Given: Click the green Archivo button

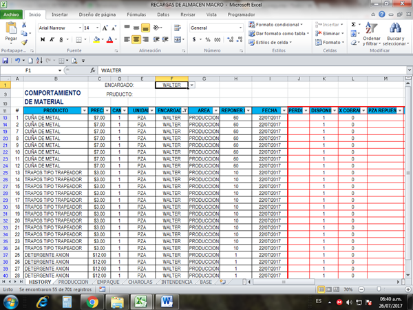Looking at the screenshot, I should [14, 14].
